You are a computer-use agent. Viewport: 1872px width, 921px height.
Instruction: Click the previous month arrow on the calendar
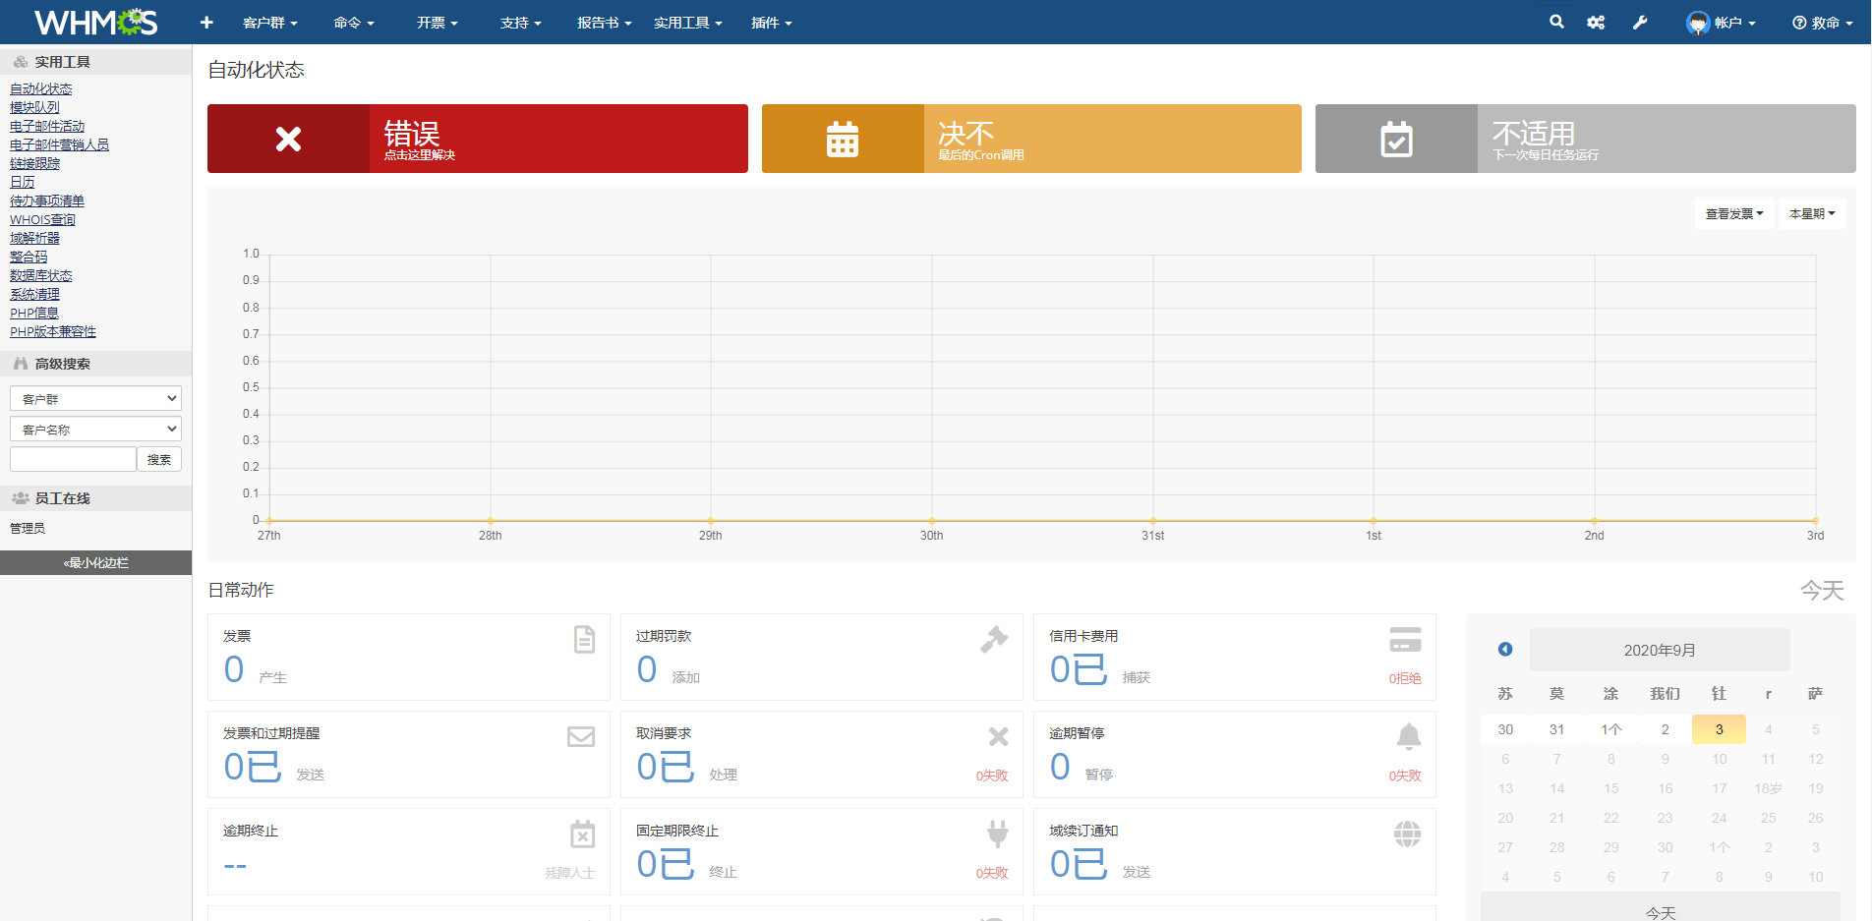pos(1504,649)
